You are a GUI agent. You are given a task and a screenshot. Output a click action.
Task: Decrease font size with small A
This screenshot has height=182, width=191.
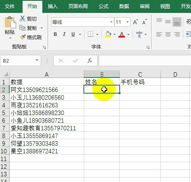[145, 22]
